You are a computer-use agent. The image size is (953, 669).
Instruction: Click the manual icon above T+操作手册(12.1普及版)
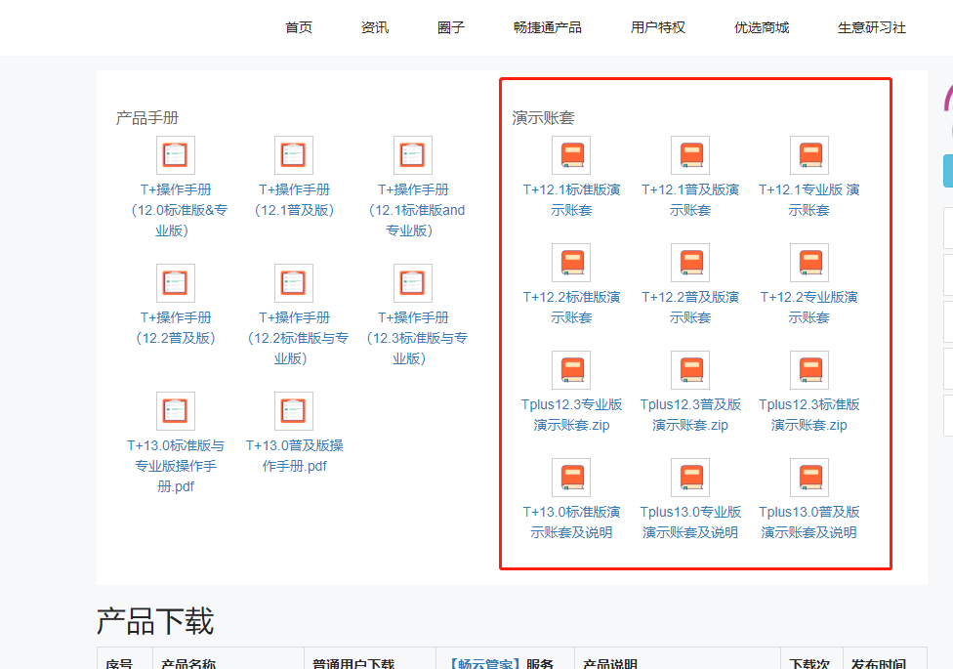[294, 155]
